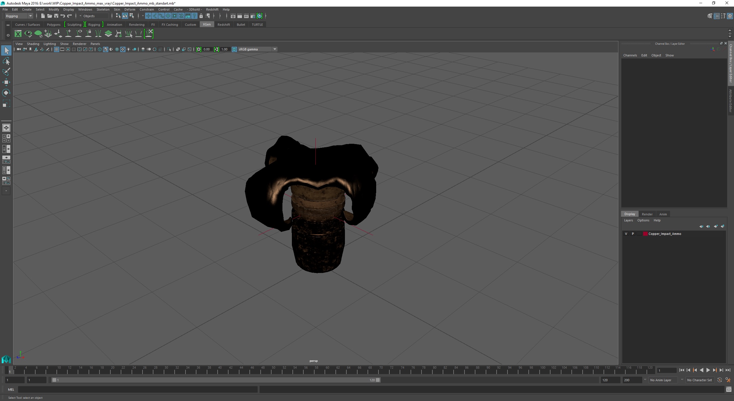Select the arrow Select tool
This screenshot has width=734, height=401.
[x=6, y=51]
